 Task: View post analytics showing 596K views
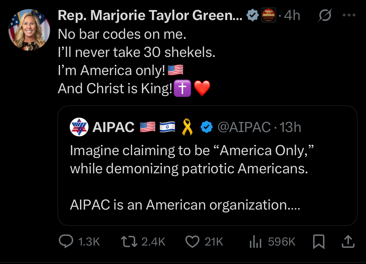click(x=256, y=242)
